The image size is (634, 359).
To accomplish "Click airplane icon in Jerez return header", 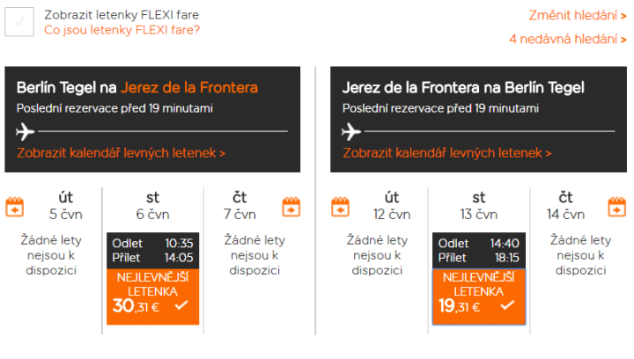I will pyautogui.click(x=352, y=131).
